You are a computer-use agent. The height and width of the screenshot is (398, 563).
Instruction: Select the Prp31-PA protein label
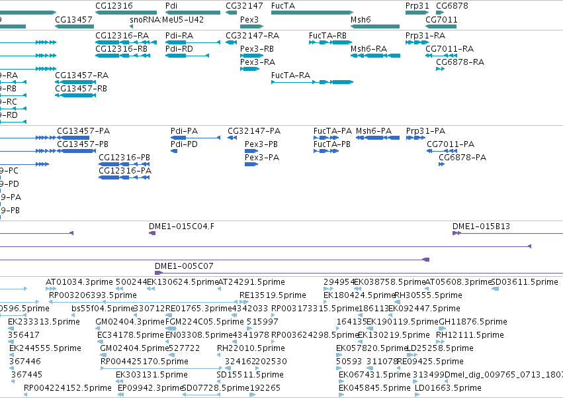pos(425,131)
